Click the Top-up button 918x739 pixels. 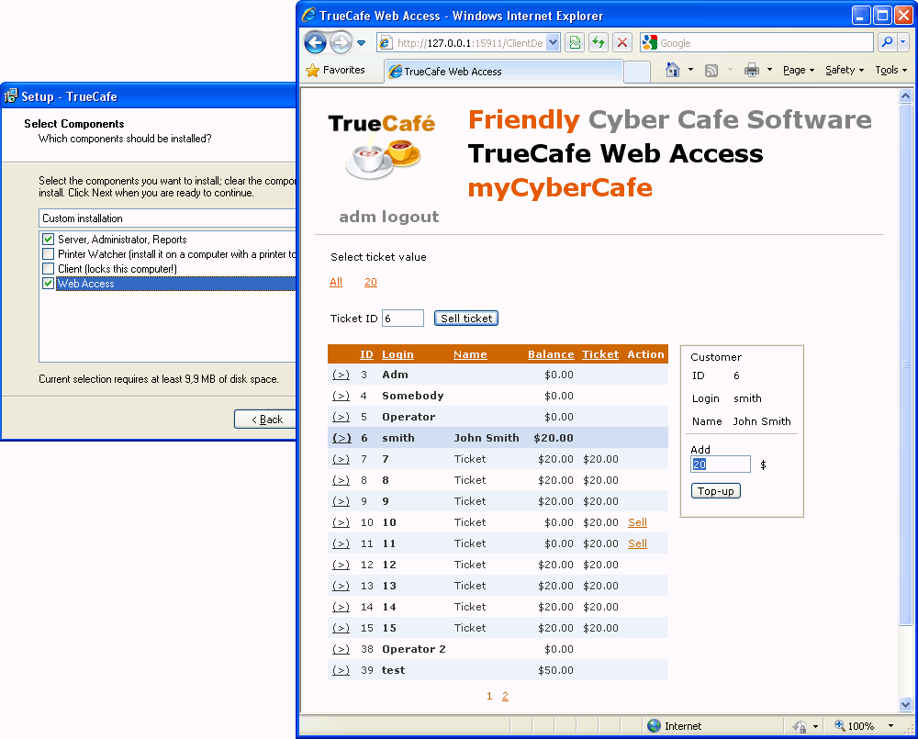coord(716,491)
